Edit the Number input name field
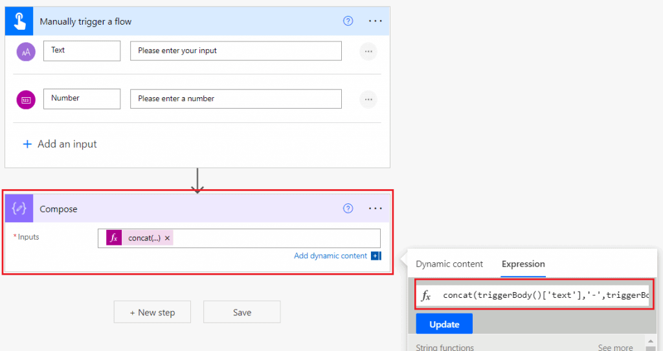The height and width of the screenshot is (351, 663). (82, 99)
